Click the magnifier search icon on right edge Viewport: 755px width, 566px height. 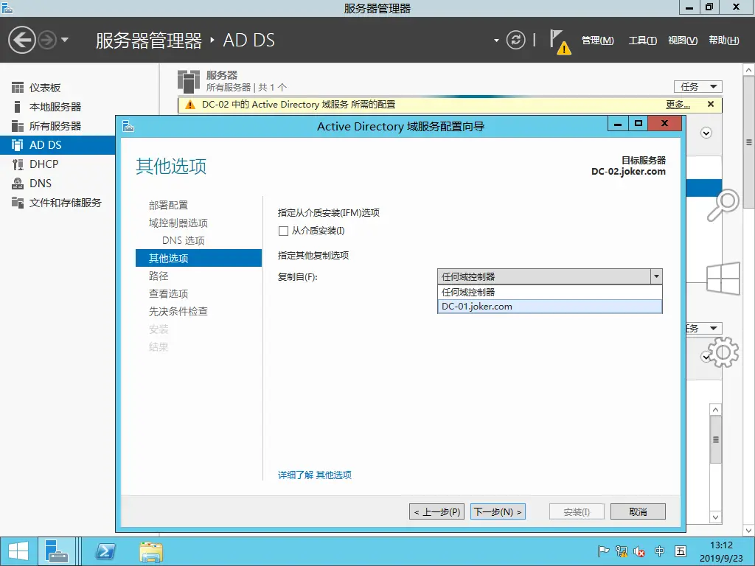coord(723,205)
